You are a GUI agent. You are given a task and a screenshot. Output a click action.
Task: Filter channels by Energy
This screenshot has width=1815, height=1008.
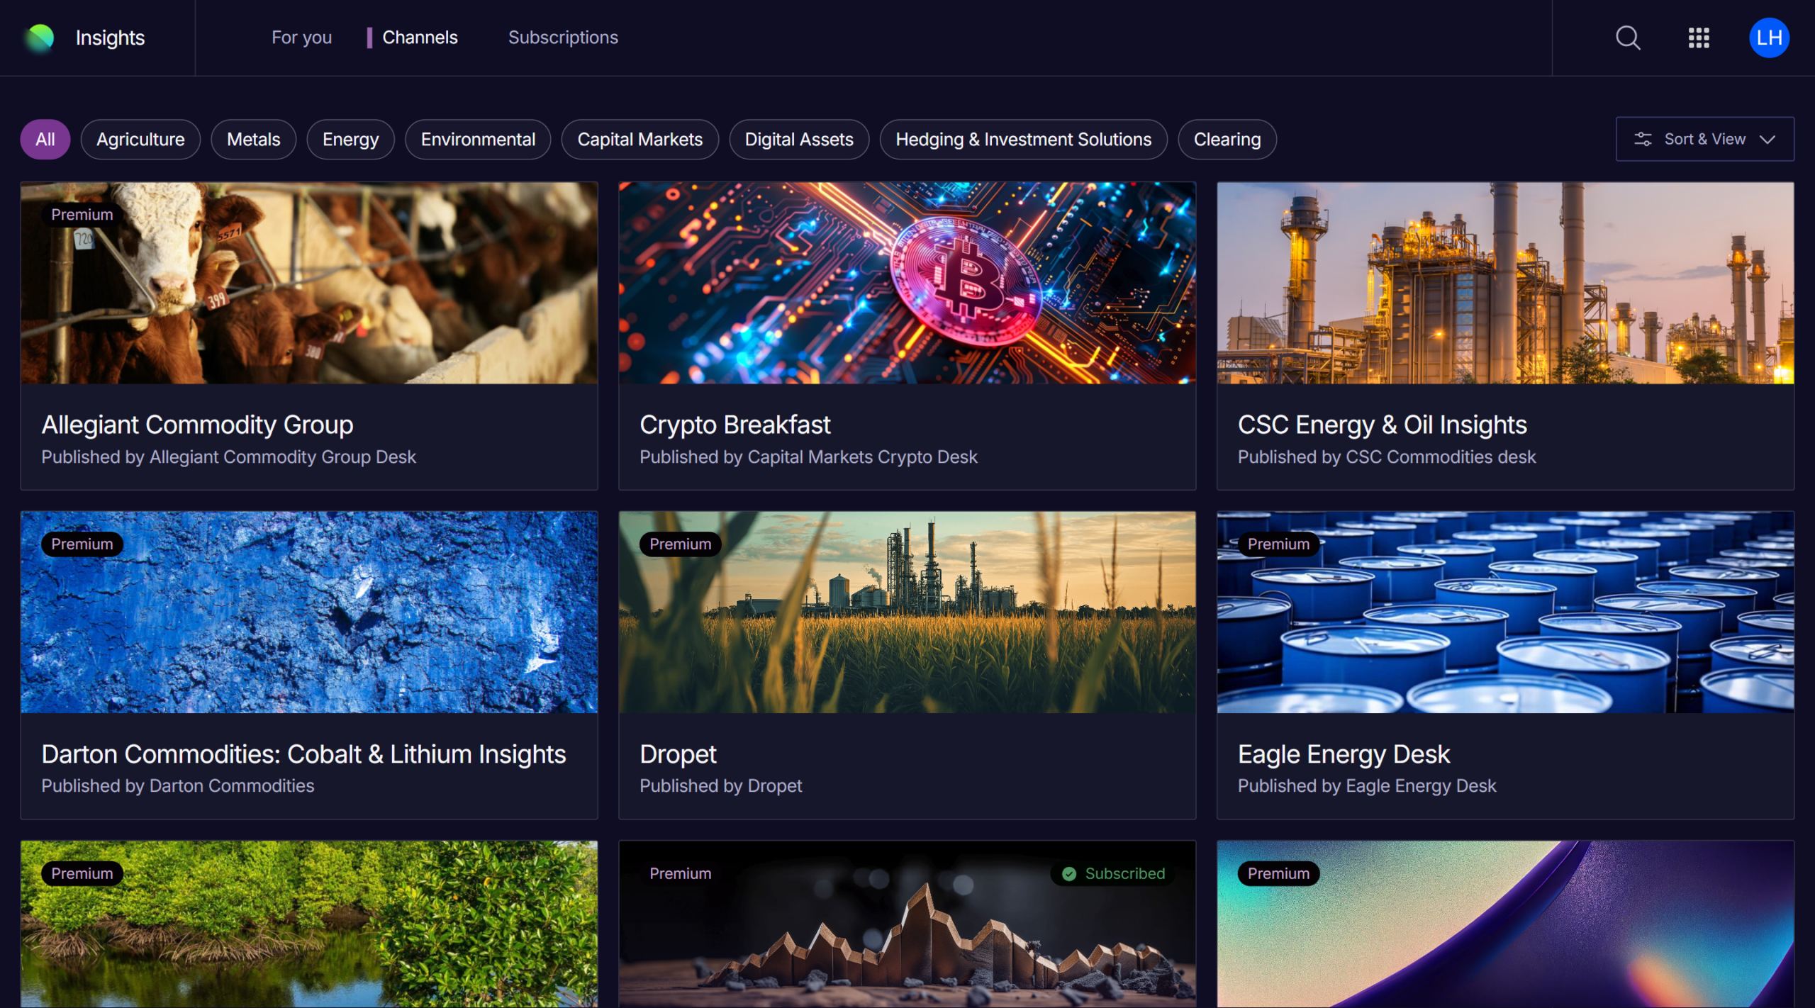[350, 140]
